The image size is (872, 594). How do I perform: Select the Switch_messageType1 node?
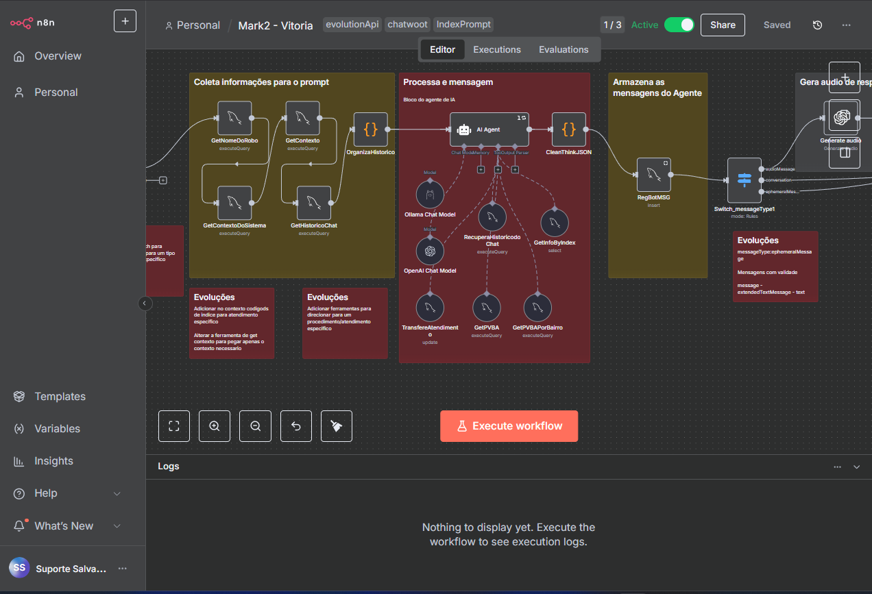pyautogui.click(x=744, y=180)
